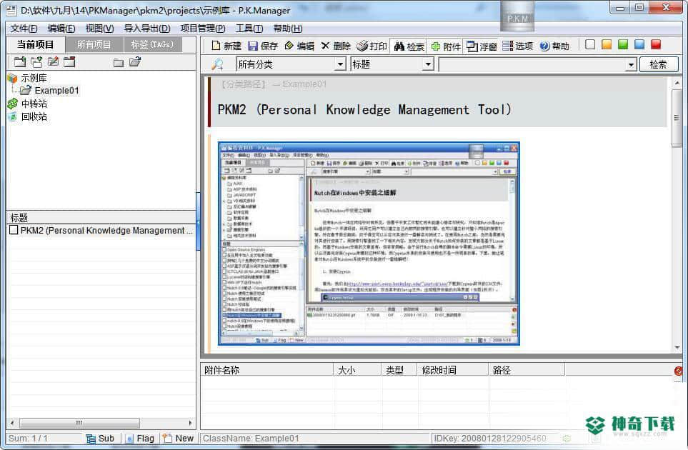This screenshot has height=450, width=688.
Task: Switch to the 所有项目 tab
Action: pyautogui.click(x=94, y=45)
